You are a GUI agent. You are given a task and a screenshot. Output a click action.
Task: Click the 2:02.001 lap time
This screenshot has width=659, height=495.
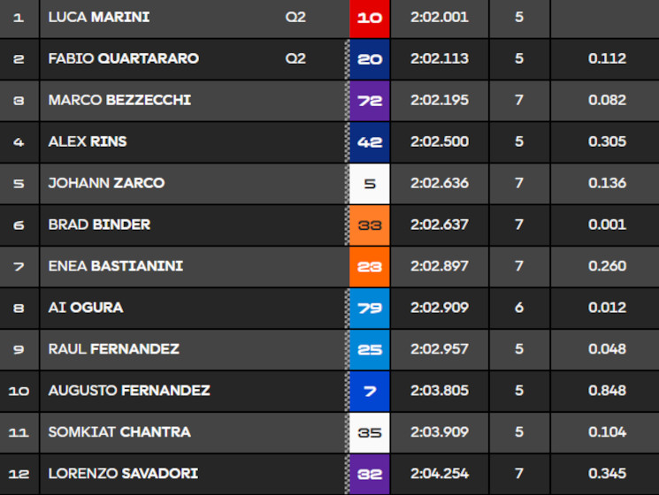point(440,17)
